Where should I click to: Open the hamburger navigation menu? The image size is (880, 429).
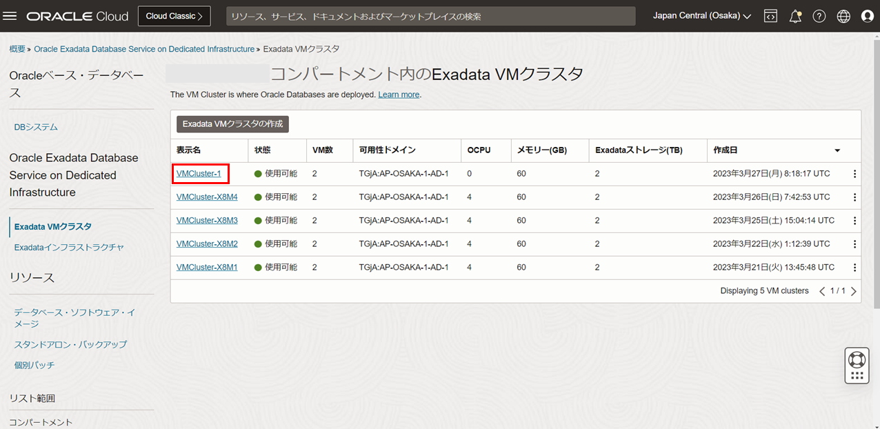click(x=10, y=16)
